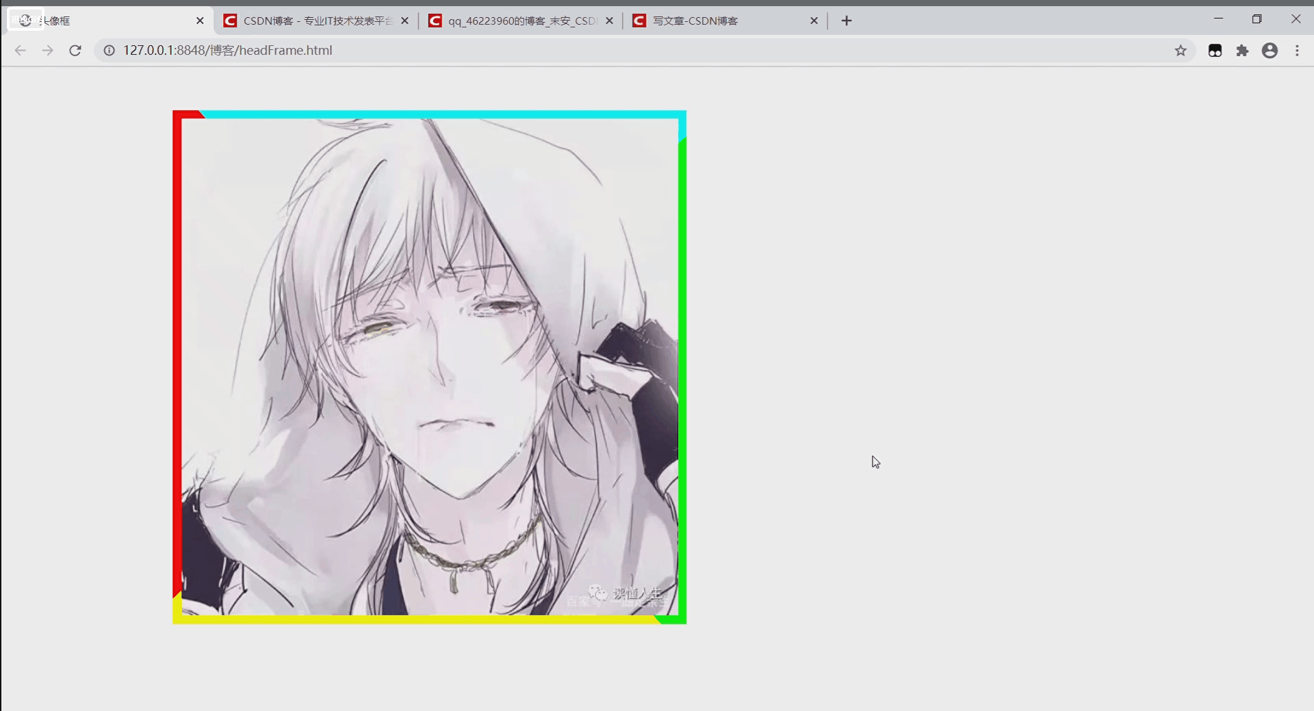View site information icon in address bar
Image resolution: width=1314 pixels, height=711 pixels.
pos(109,51)
